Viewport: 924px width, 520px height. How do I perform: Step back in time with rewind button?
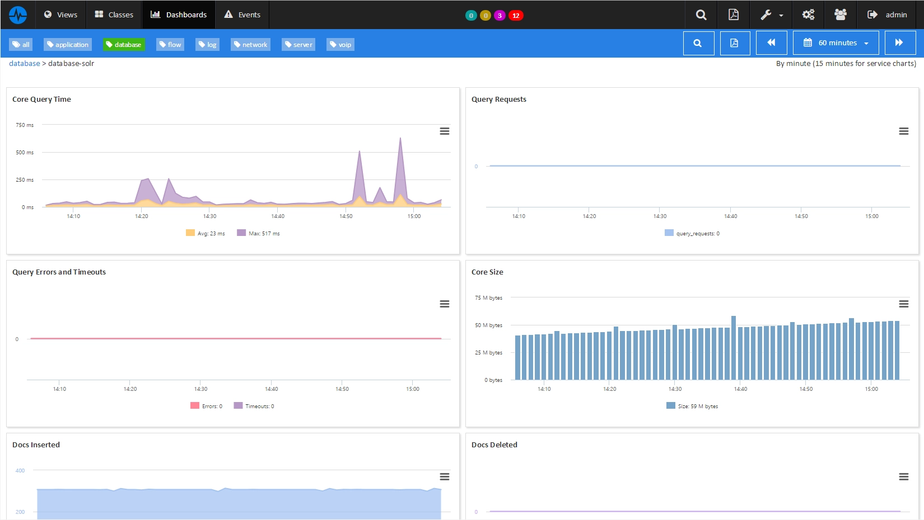772,43
